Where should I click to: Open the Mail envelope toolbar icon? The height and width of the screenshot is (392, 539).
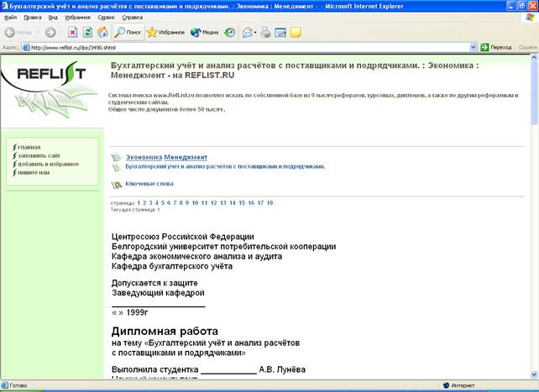pos(247,32)
